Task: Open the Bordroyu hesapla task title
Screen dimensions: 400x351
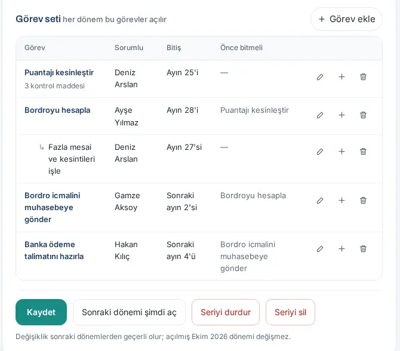Action: (x=57, y=110)
